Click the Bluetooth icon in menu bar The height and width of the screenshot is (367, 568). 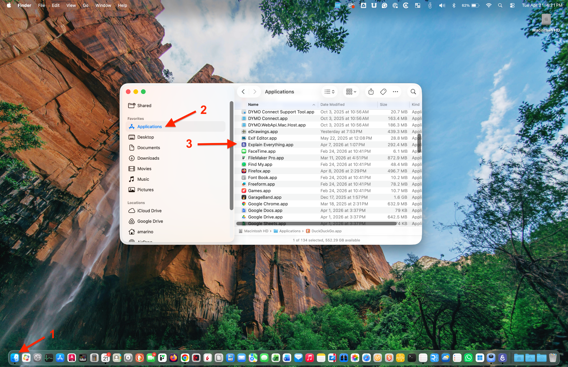pos(454,5)
